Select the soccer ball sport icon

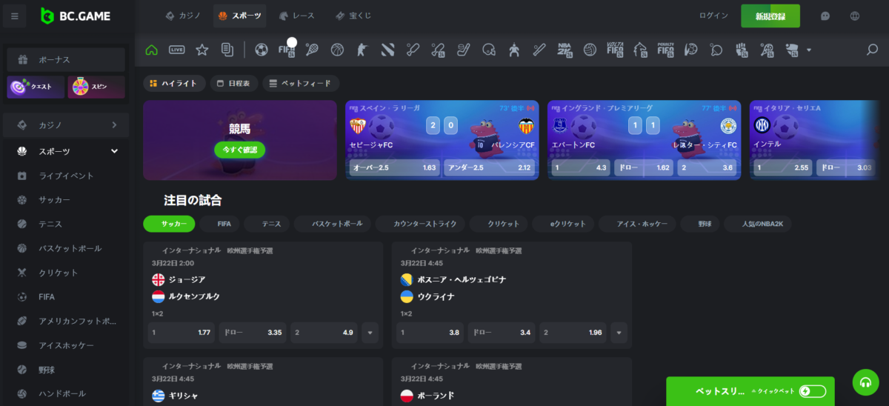point(262,50)
